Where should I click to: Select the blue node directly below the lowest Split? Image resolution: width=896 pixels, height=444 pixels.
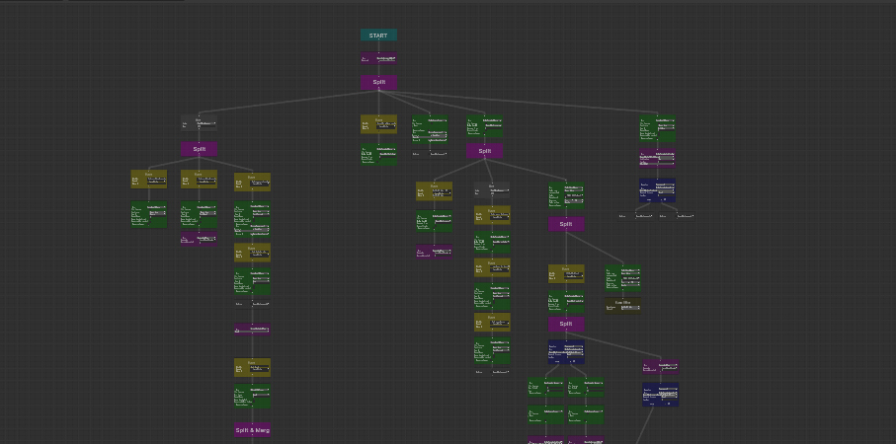[566, 351]
